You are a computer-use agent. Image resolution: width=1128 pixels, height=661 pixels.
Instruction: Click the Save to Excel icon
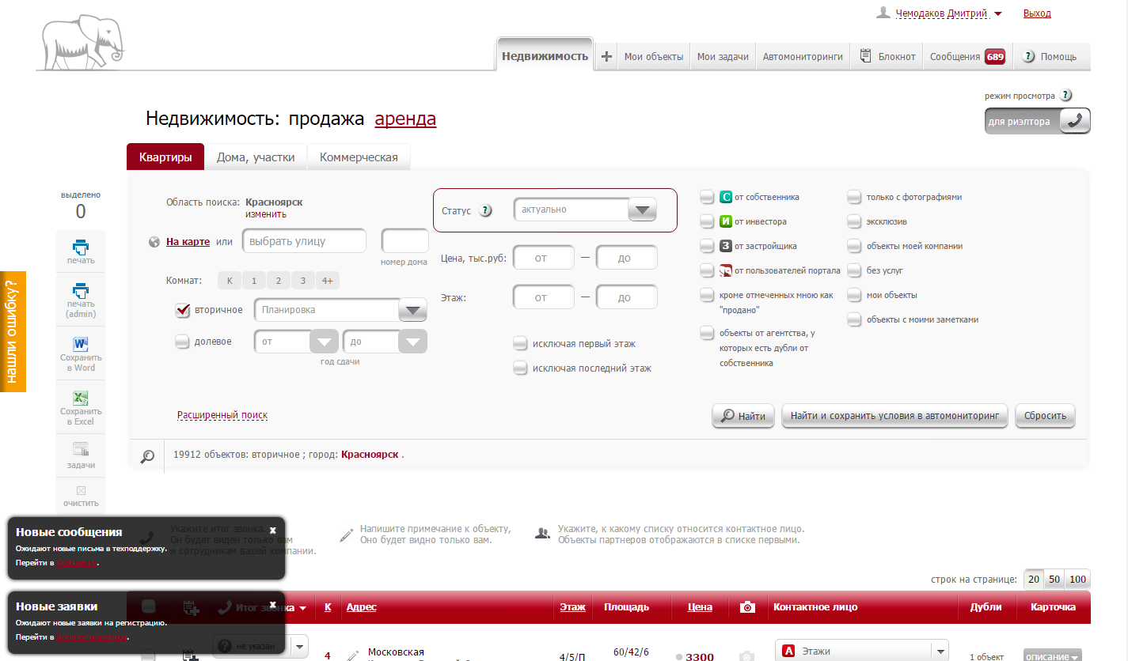click(x=81, y=398)
